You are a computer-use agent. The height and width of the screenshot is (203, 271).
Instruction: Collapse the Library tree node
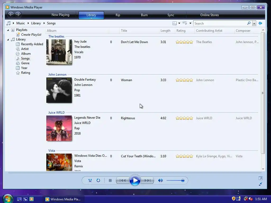(x=8, y=40)
